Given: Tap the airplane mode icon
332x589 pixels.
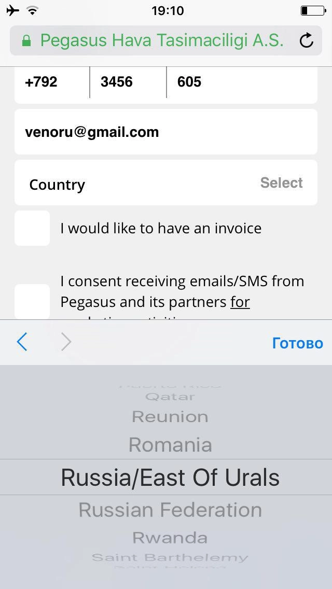Looking at the screenshot, I should (x=13, y=10).
